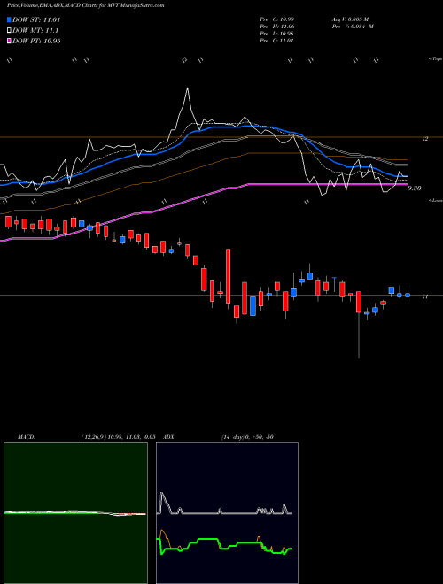This screenshot has height=584, width=443.
Task: Click the blue DOW ST legend swatch
Action: click(x=9, y=19)
